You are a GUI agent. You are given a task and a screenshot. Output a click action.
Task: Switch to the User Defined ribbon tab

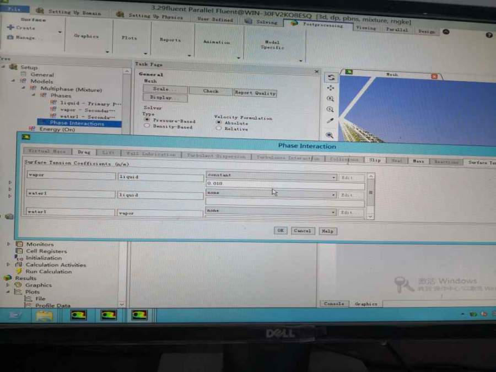[x=215, y=19]
